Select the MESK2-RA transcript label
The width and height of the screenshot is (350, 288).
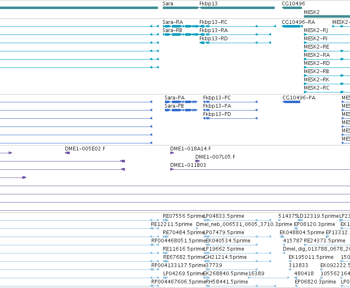click(317, 55)
